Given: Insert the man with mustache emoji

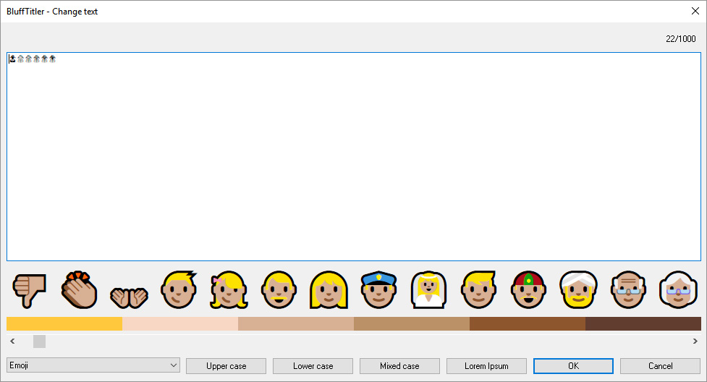Looking at the screenshot, I should (279, 290).
